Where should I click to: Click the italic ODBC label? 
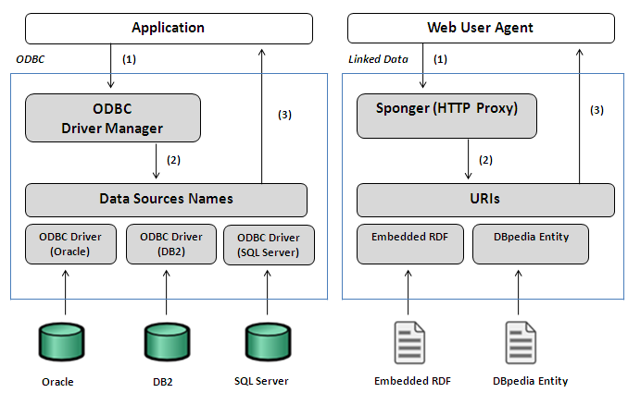(31, 59)
